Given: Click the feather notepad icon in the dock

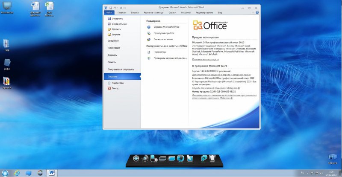Looking at the screenshot, I should tap(189, 158).
